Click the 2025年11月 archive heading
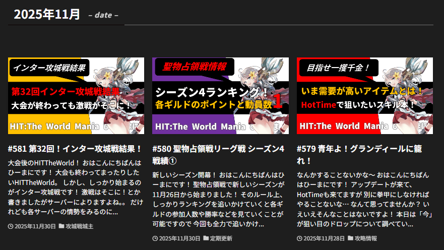 pyautogui.click(x=47, y=15)
